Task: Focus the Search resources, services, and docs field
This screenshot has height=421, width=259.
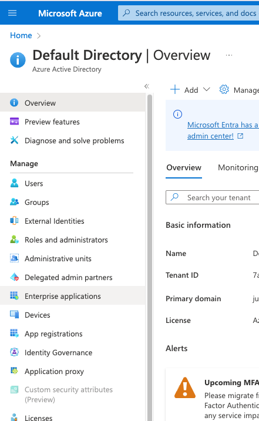Action: (x=189, y=13)
